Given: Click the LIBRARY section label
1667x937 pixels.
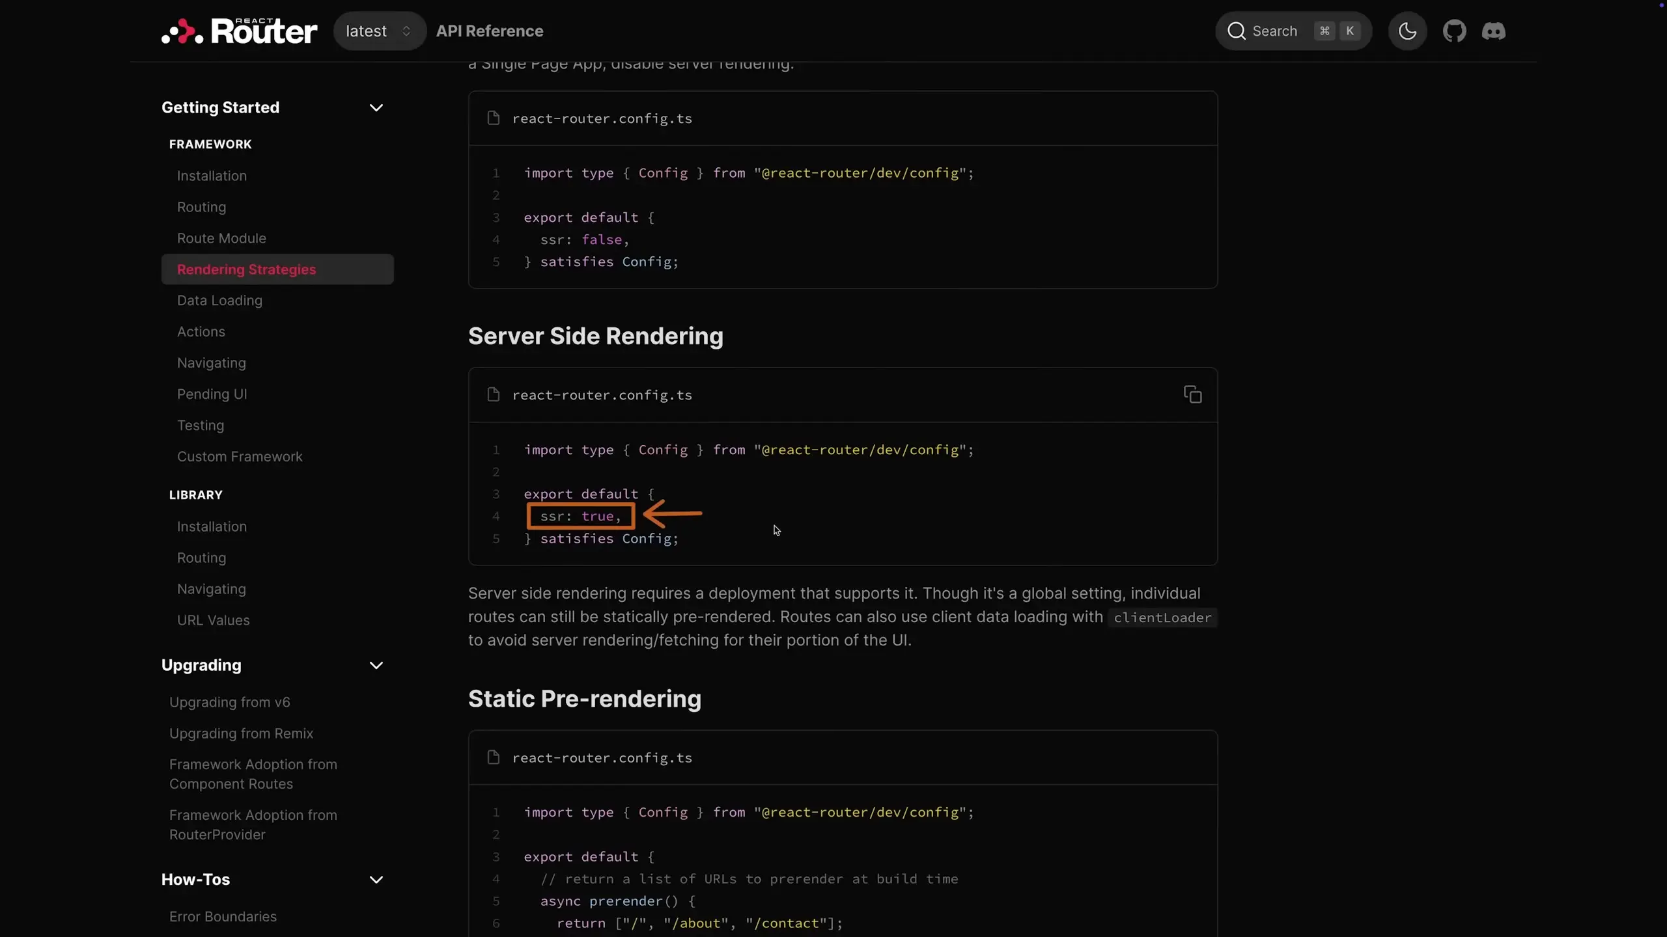Looking at the screenshot, I should 195,495.
